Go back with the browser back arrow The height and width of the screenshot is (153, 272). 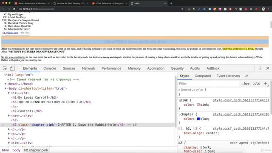pyautogui.click(x=3, y=9)
